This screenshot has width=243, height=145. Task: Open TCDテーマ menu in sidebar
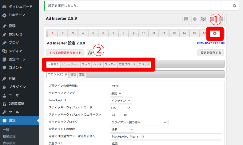(x=19, y=15)
